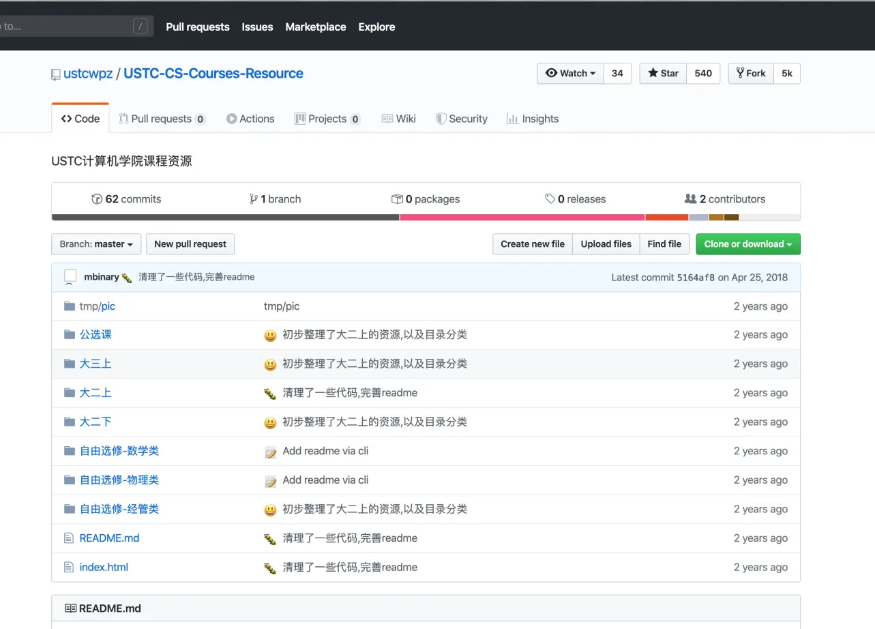Click the folder icon next to 自由选修-经管类
This screenshot has height=629, width=875.
(69, 509)
